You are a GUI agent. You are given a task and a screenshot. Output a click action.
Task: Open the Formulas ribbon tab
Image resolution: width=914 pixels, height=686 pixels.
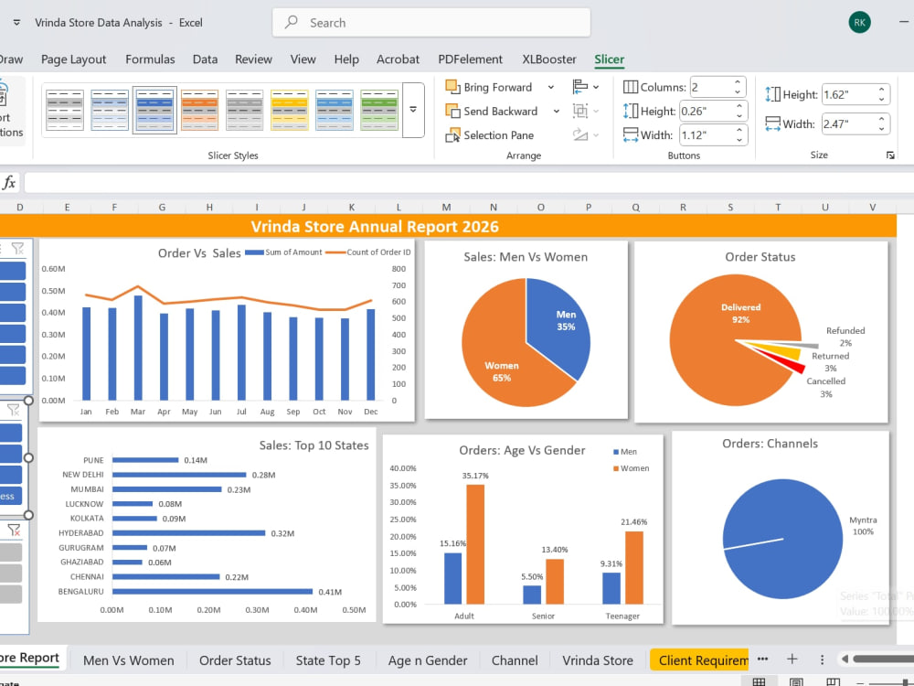pyautogui.click(x=150, y=59)
